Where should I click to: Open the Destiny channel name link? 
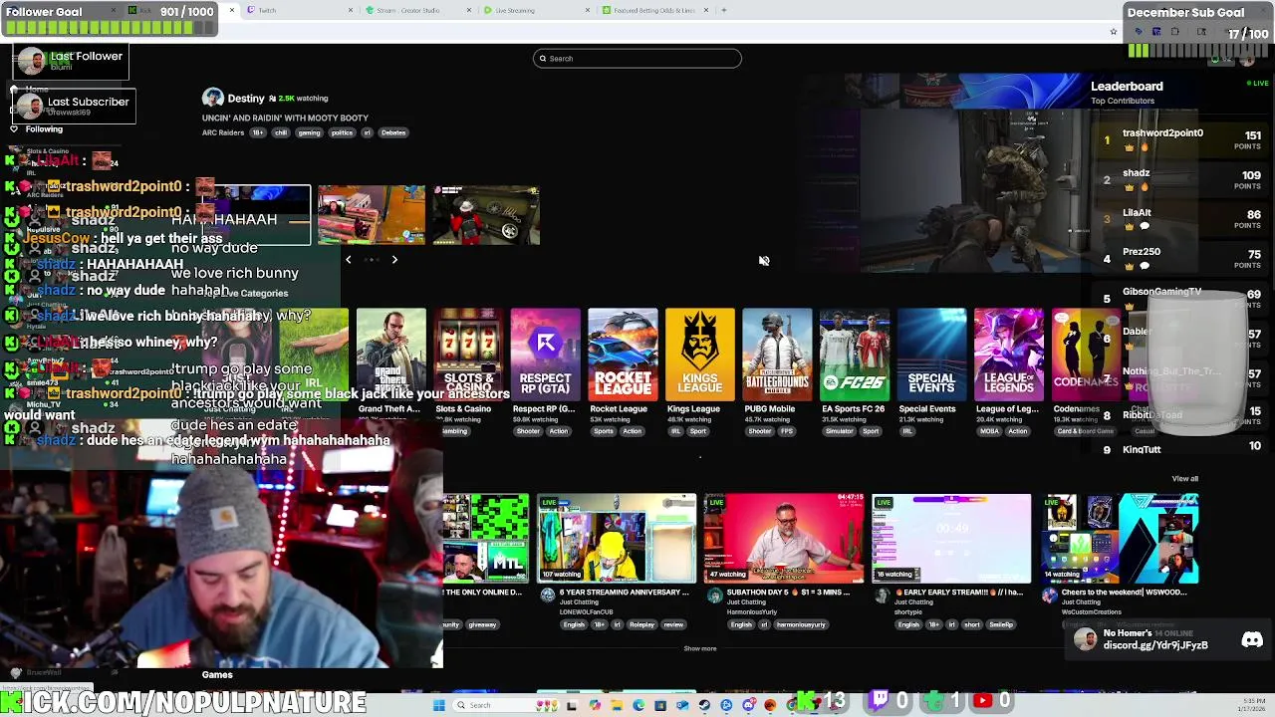pos(246,98)
